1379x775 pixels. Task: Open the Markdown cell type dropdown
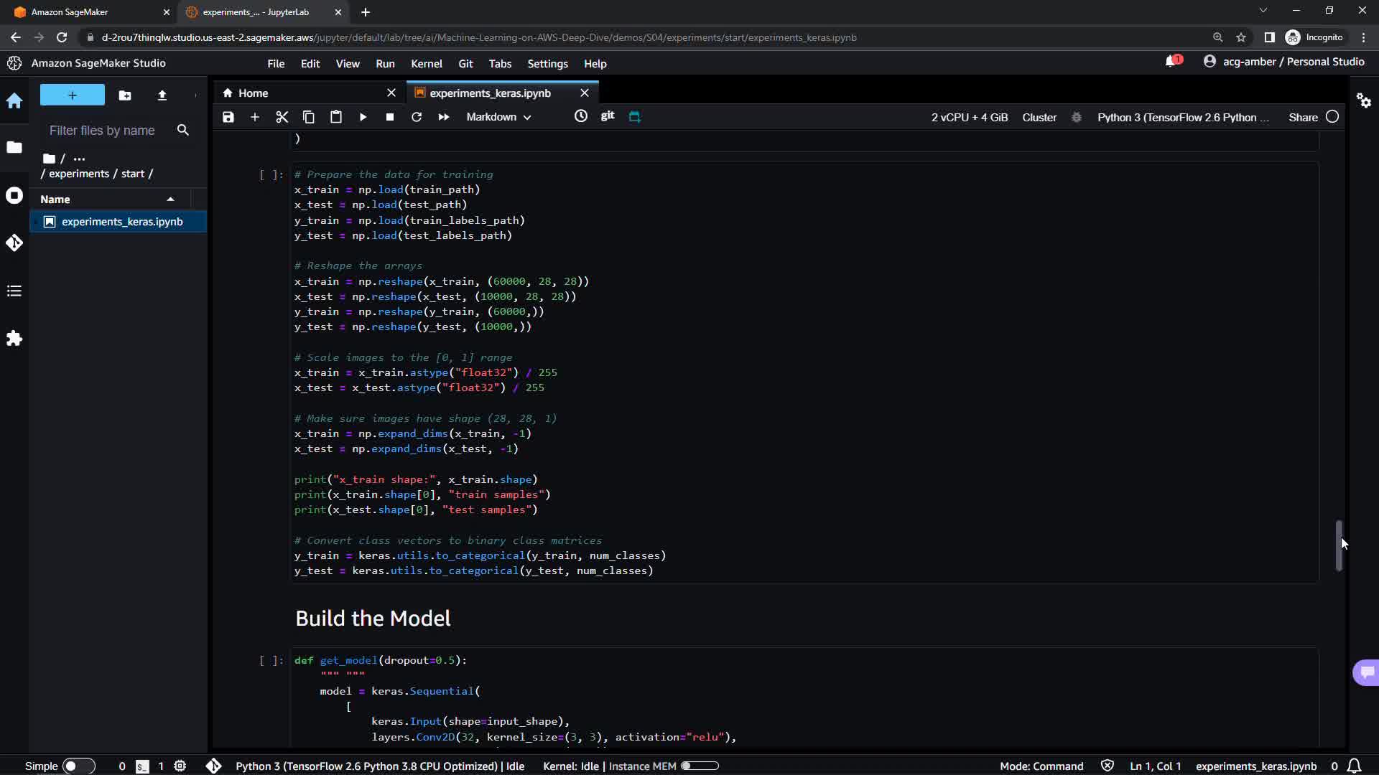(x=498, y=117)
